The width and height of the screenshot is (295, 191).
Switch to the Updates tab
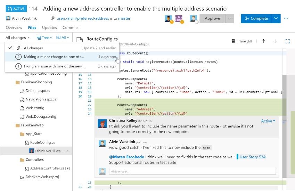click(x=49, y=28)
